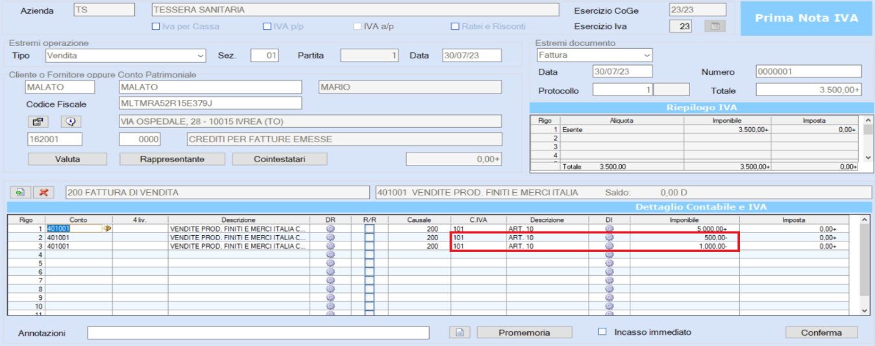Tick the R/R checkbox in row 2
Screen dimensions: 875x346
pyautogui.click(x=369, y=238)
